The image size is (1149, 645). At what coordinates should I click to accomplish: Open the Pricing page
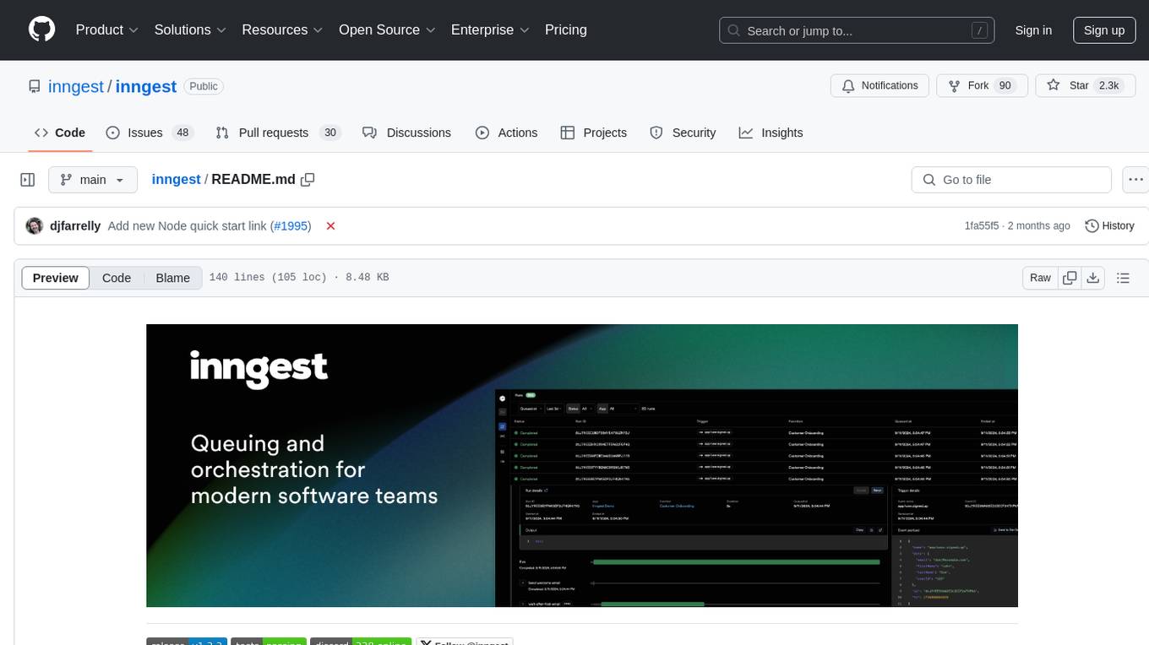coord(566,30)
